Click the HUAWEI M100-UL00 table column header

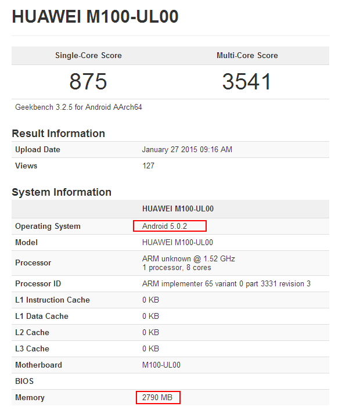[178, 208]
